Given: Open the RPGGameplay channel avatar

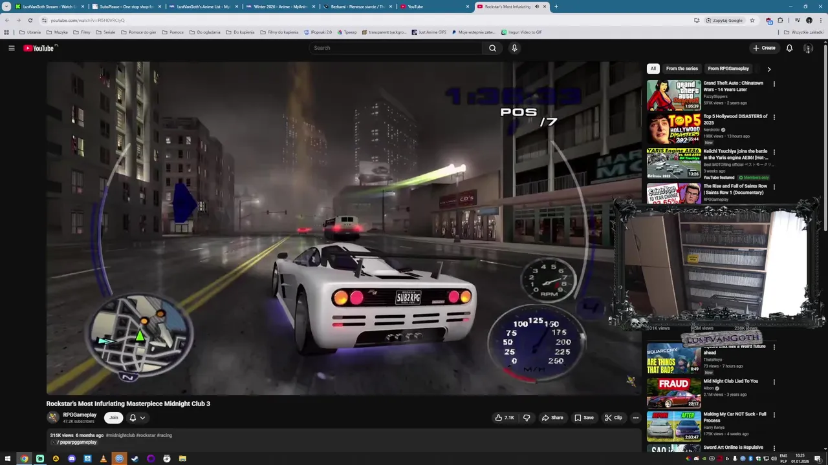Looking at the screenshot, I should pyautogui.click(x=53, y=418).
